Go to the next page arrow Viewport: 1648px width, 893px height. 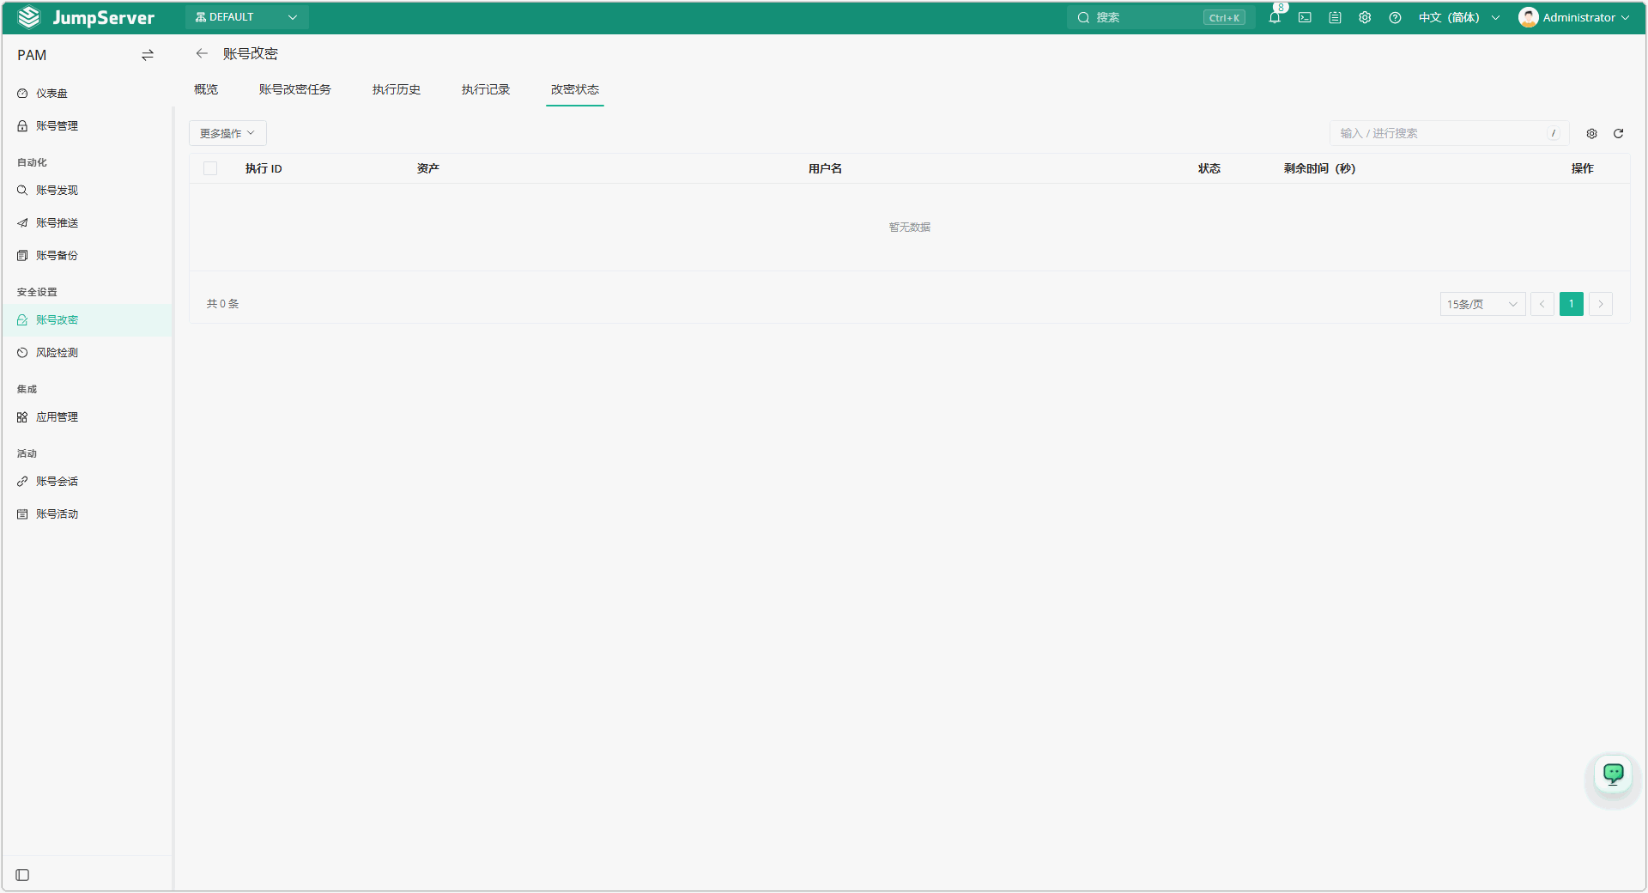1601,304
